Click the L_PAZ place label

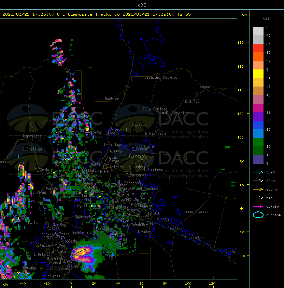point(230,251)
